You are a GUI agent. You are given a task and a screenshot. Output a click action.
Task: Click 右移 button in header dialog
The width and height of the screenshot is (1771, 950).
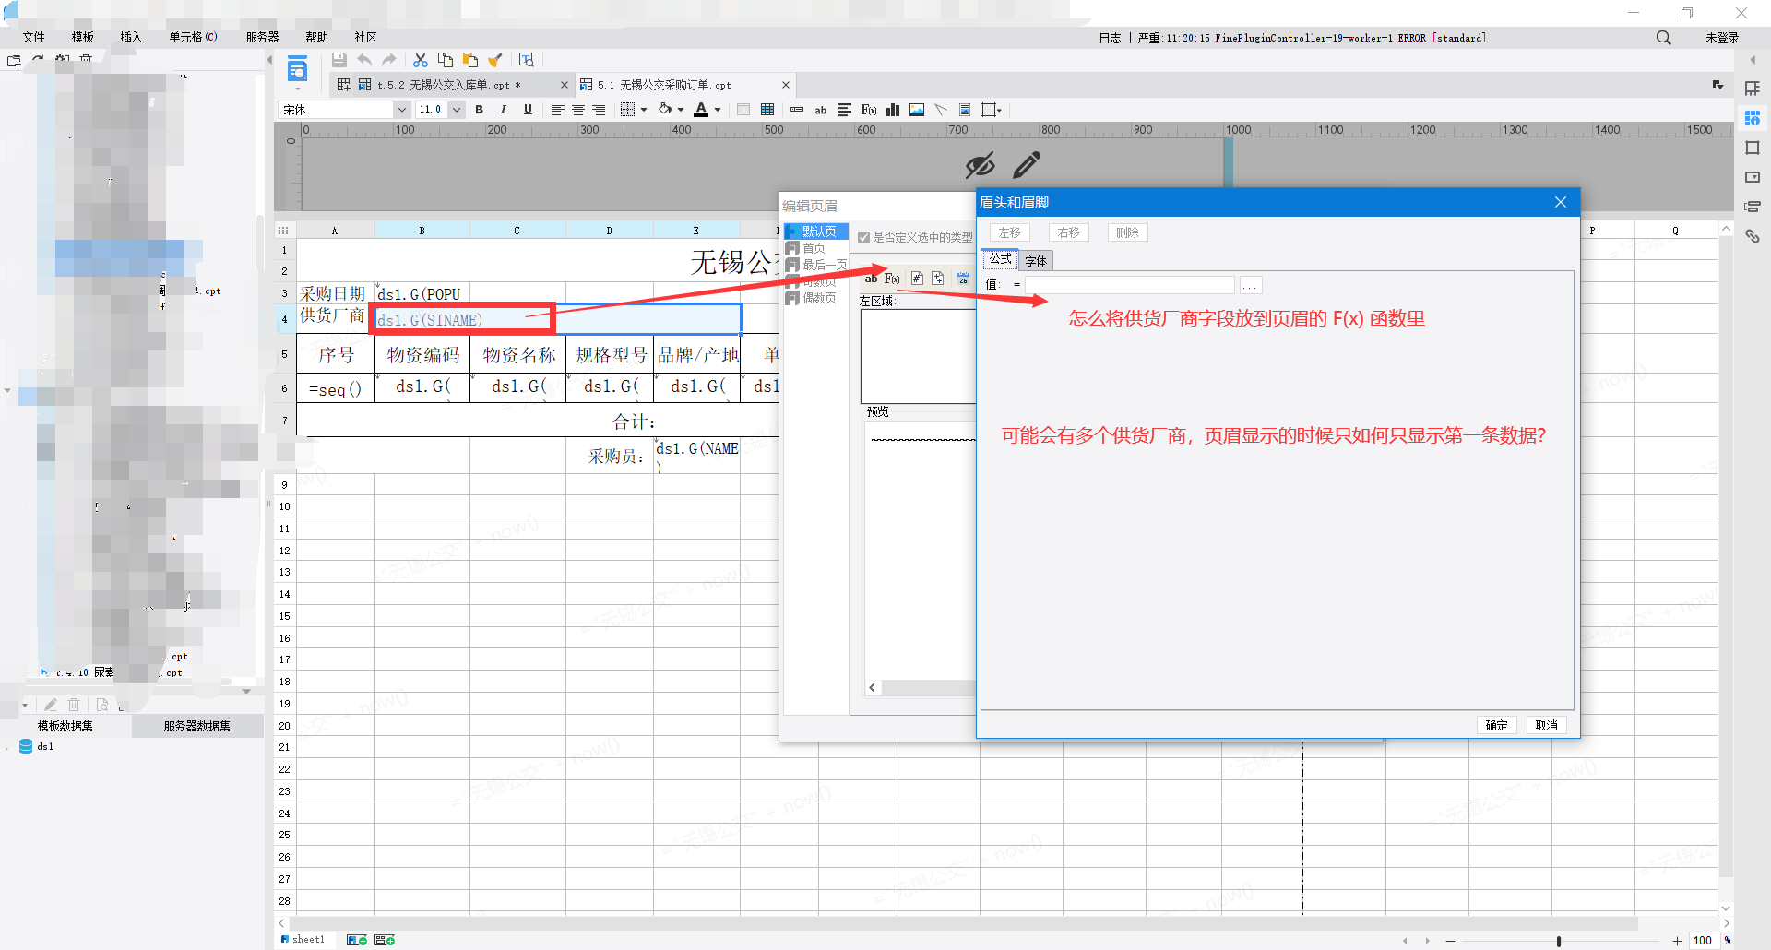[x=1069, y=232]
